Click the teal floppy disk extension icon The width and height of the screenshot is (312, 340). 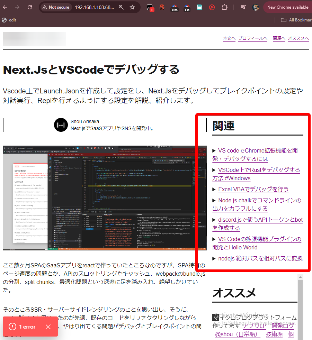pos(199,7)
